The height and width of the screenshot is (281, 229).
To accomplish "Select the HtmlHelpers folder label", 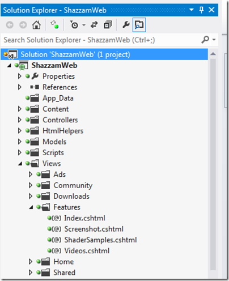I will point(63,131).
